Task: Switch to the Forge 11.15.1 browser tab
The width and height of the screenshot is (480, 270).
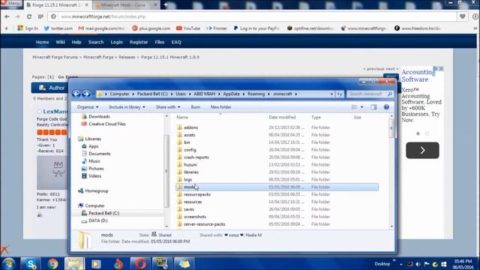Action: coord(57,5)
